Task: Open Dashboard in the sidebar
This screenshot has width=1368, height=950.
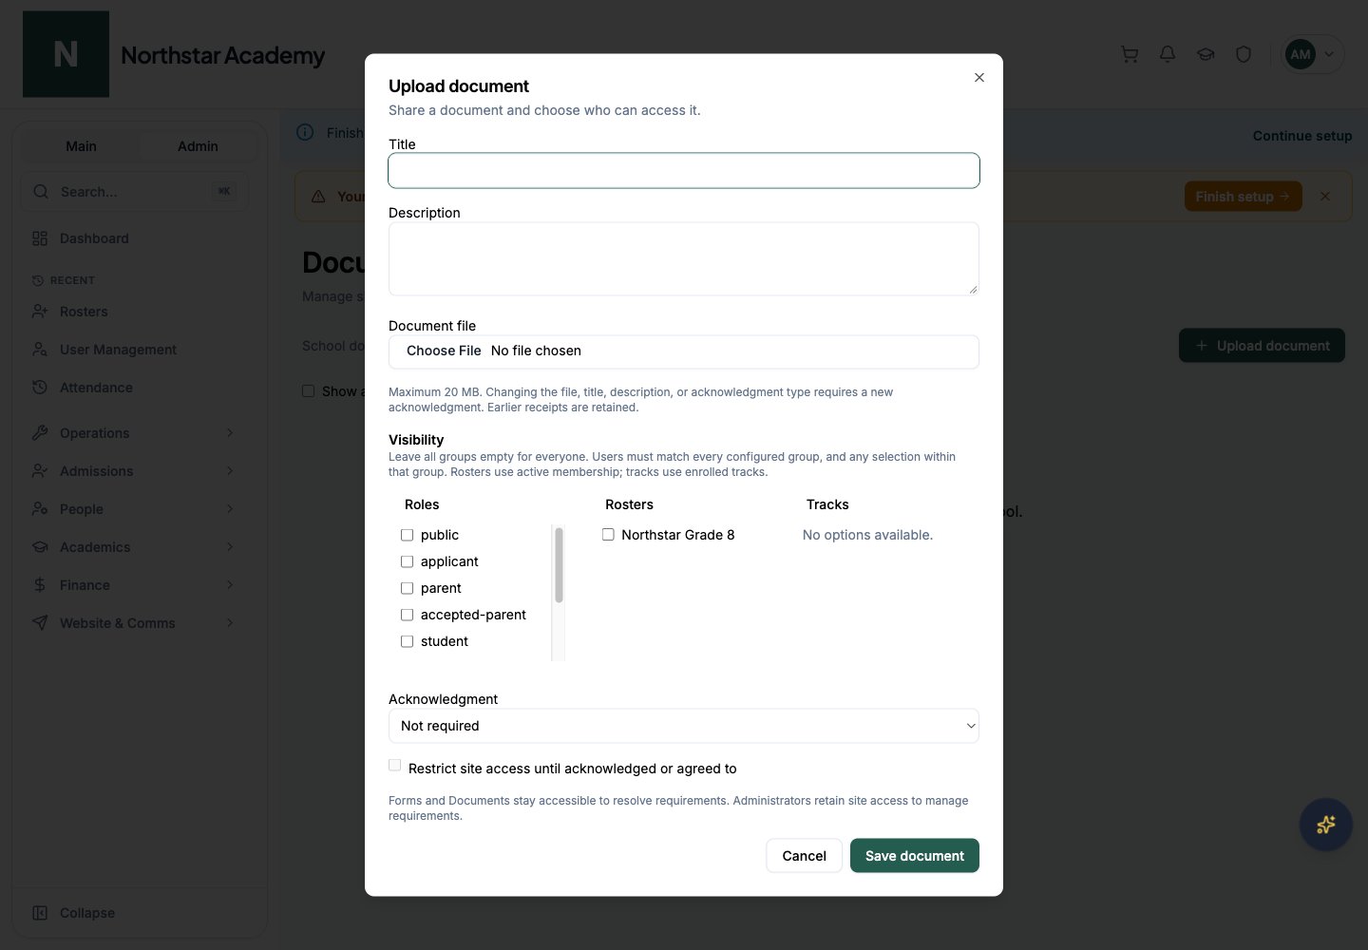Action: pyautogui.click(x=135, y=238)
